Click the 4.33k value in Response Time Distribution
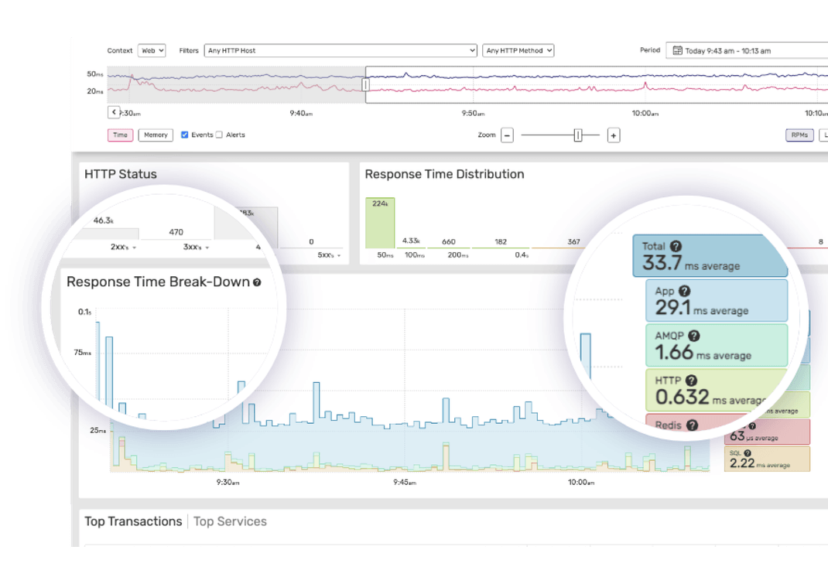828x584 pixels. pos(411,241)
